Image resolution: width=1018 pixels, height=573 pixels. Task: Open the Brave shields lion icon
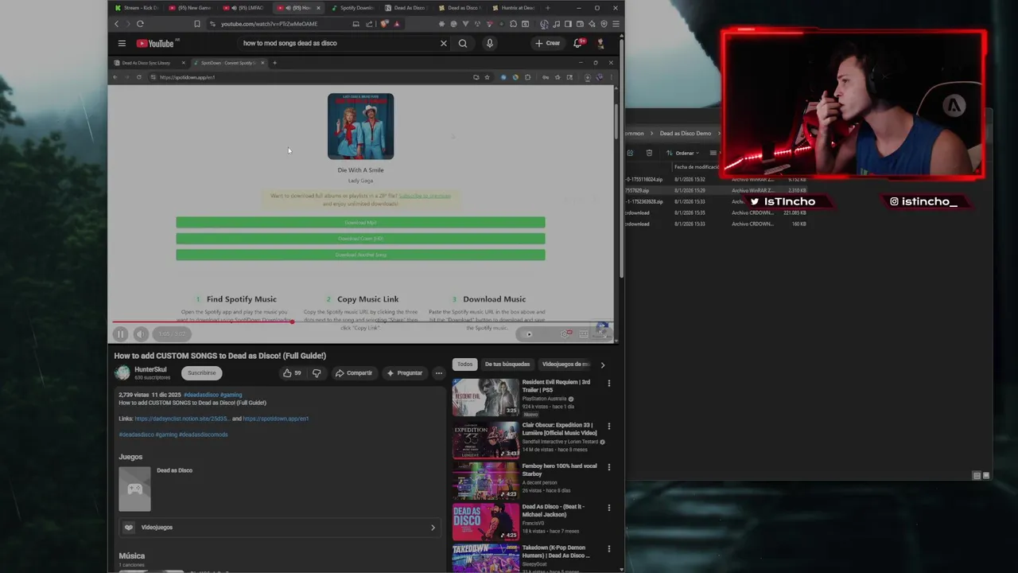point(385,24)
